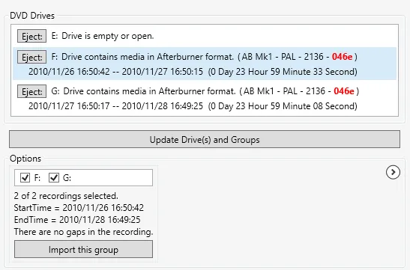Click '2 of 2 recordings selected.' text
This screenshot has width=410, height=270.
tap(66, 196)
